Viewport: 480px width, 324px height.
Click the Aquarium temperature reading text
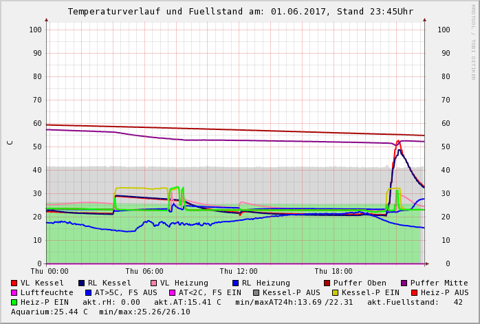click(50, 312)
